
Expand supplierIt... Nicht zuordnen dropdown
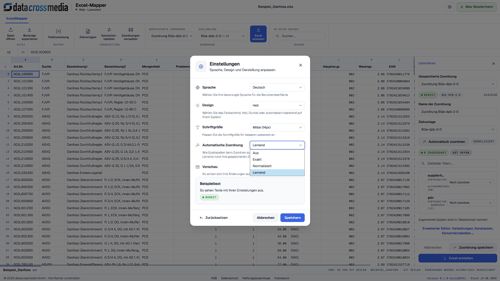tap(470, 183)
